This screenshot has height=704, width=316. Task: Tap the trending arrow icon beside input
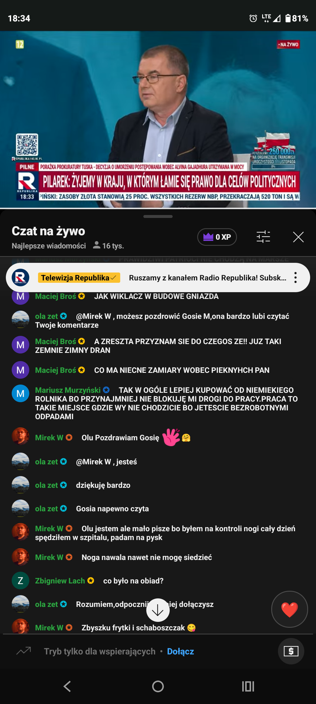(x=24, y=651)
